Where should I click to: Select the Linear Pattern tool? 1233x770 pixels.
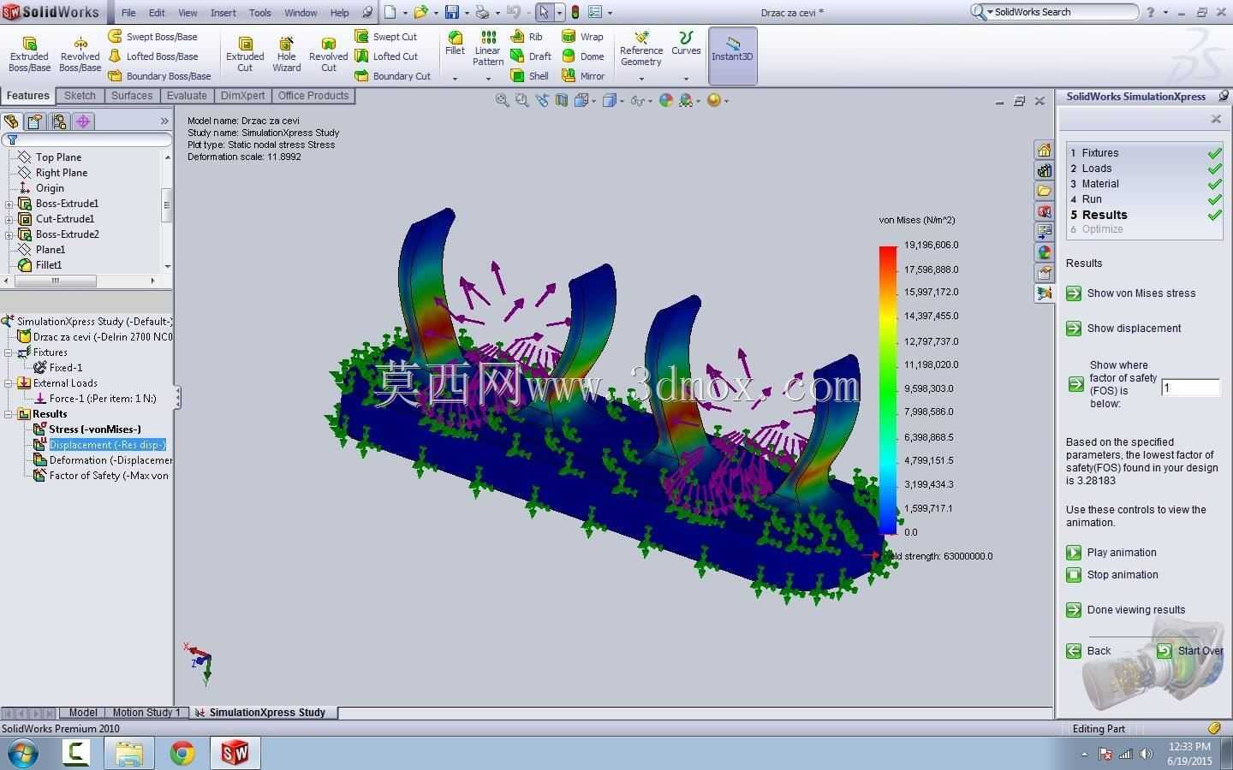(488, 49)
